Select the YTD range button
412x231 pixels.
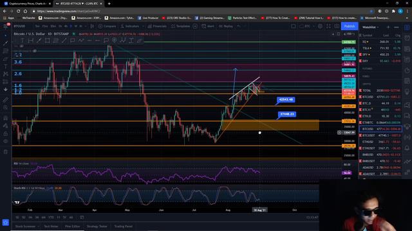click(x=51, y=218)
